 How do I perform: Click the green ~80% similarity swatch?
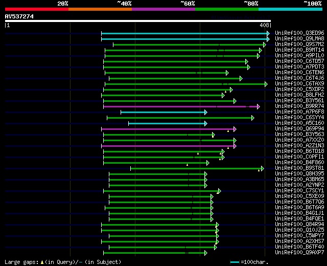(227, 9)
